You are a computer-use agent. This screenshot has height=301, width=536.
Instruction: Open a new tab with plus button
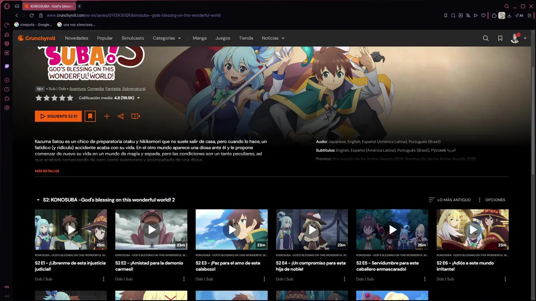80,6
